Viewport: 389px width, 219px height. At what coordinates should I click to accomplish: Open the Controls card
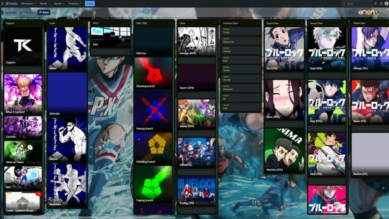point(23,128)
